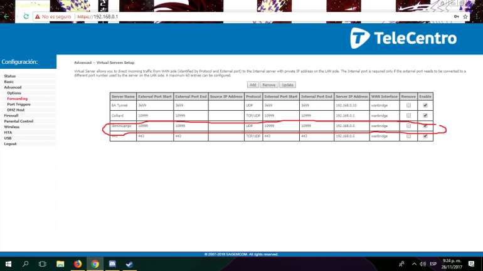The height and width of the screenshot is (271, 483).
Task: Click the Remove button above the table
Action: pos(269,84)
